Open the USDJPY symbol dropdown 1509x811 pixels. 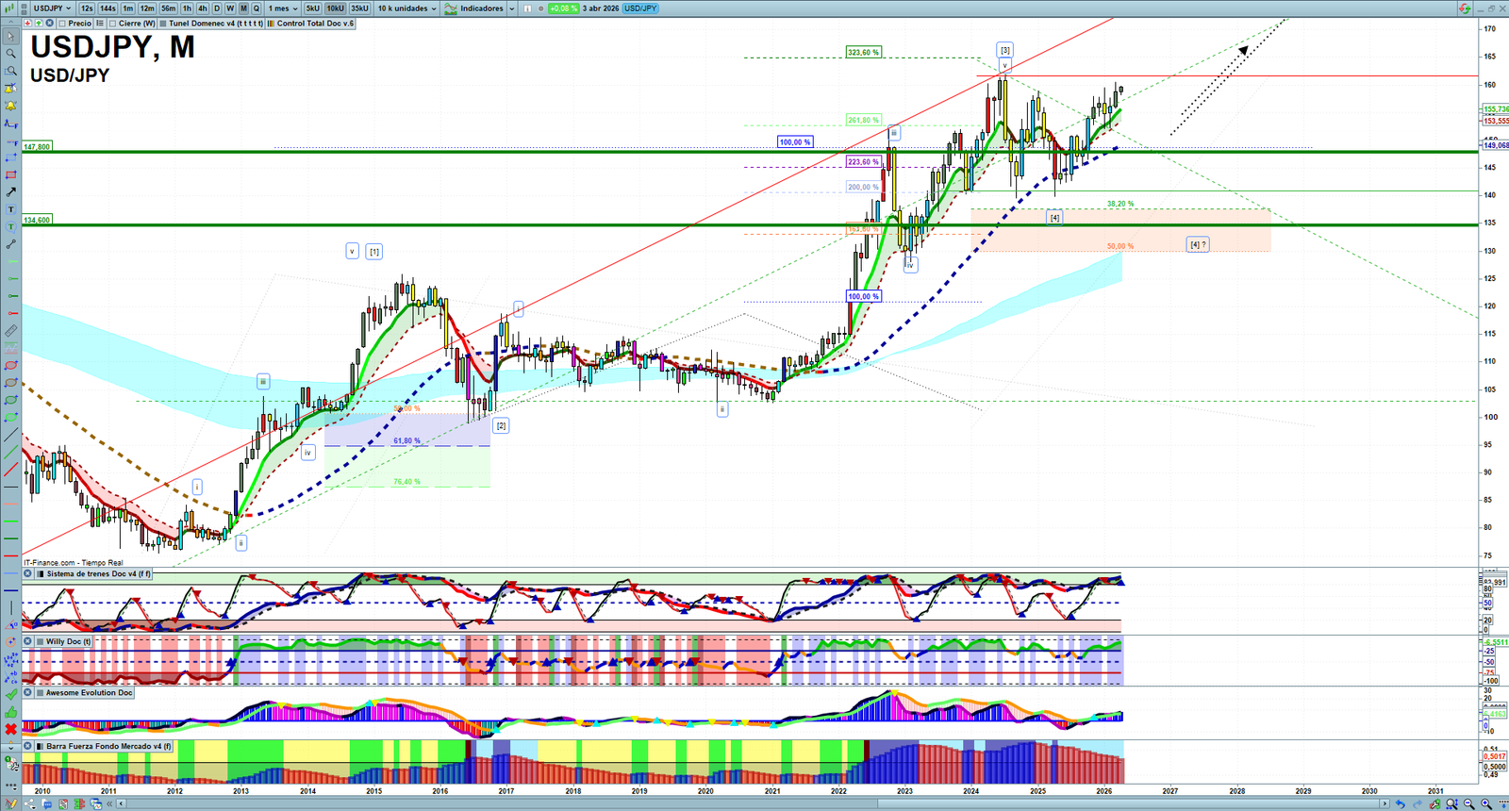click(x=52, y=8)
